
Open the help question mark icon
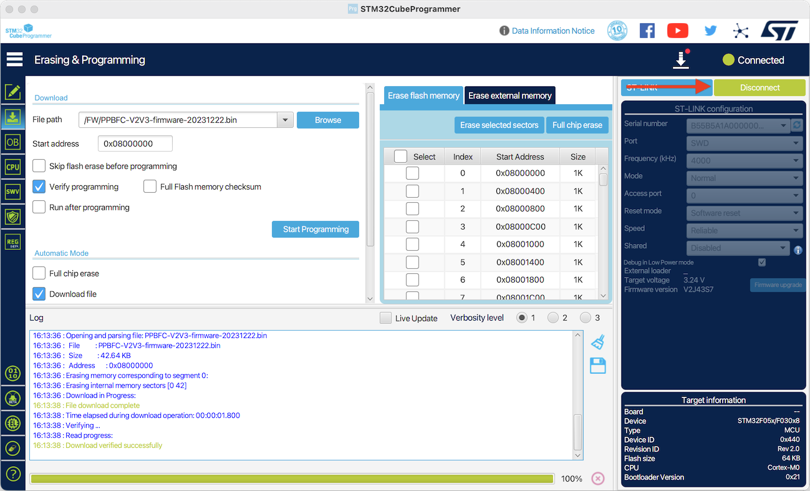(12, 474)
